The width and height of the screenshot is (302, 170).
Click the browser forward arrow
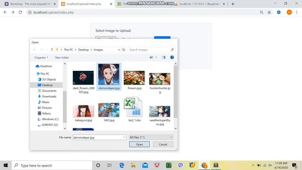13,12
